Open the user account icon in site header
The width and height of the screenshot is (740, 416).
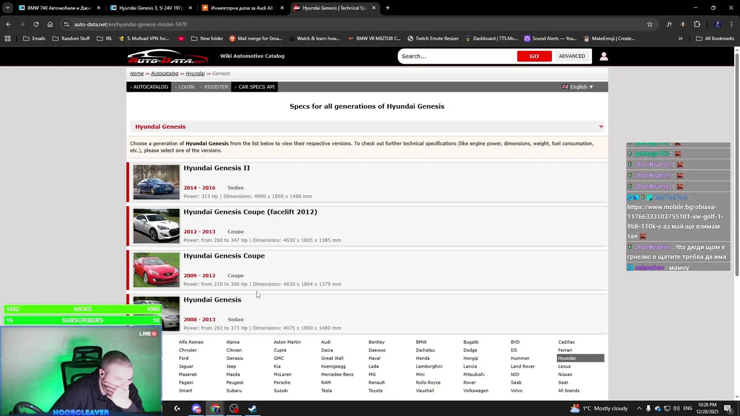(x=604, y=56)
